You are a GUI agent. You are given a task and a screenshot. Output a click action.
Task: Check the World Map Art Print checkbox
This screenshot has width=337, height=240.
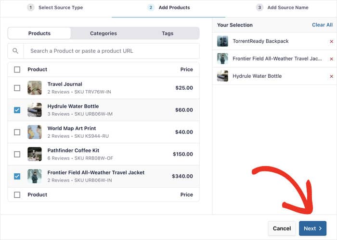pos(17,132)
